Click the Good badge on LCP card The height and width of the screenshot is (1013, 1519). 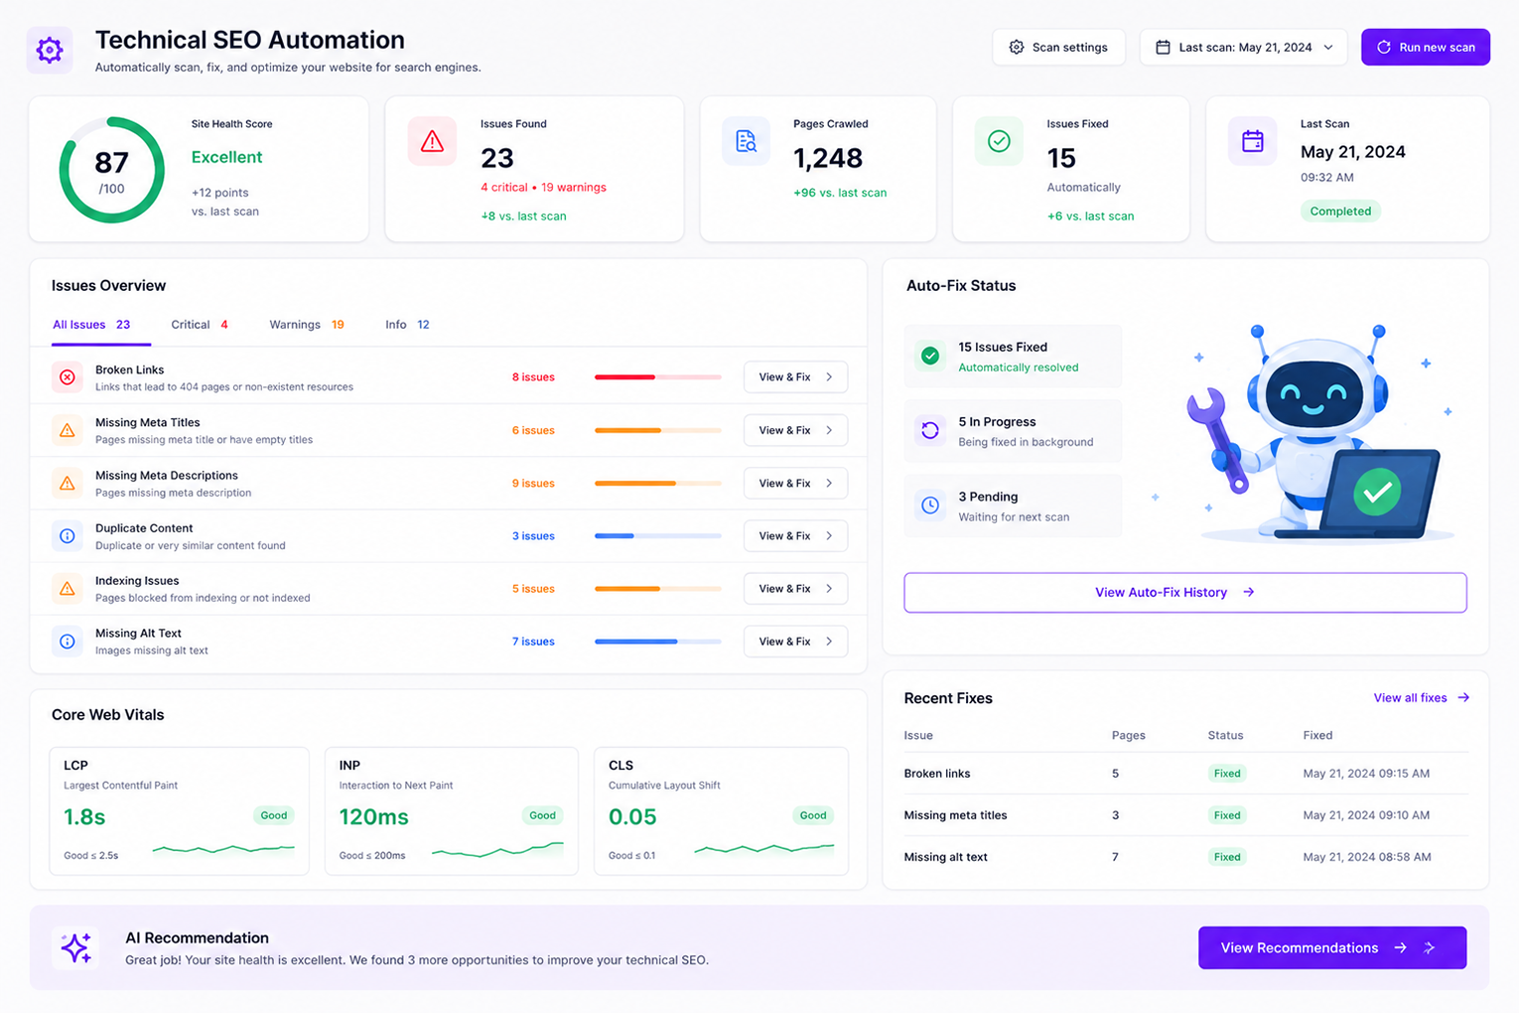click(274, 815)
